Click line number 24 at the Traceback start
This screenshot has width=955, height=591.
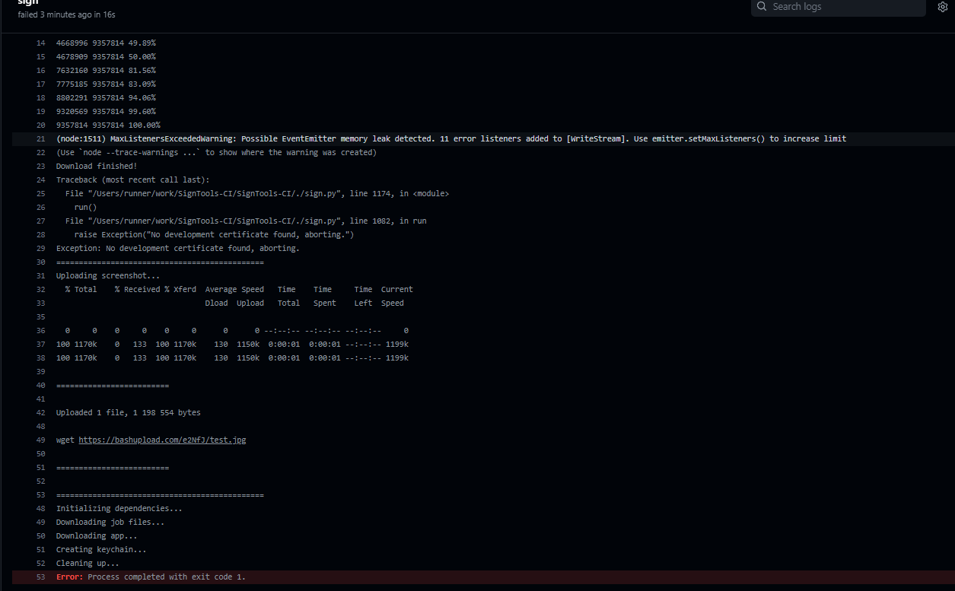tap(40, 180)
